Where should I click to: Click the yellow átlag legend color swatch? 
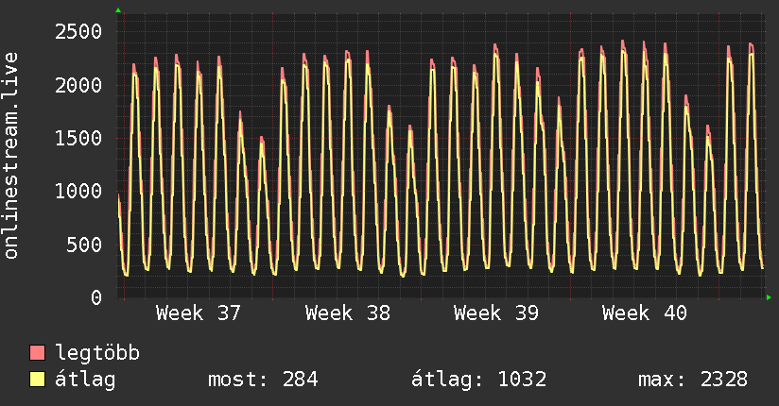click(37, 380)
